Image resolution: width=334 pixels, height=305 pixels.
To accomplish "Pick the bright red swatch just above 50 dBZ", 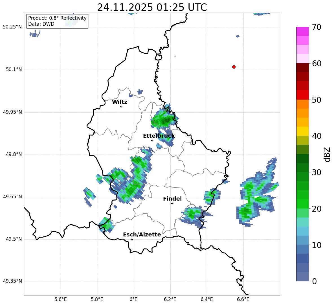I will point(303,95).
